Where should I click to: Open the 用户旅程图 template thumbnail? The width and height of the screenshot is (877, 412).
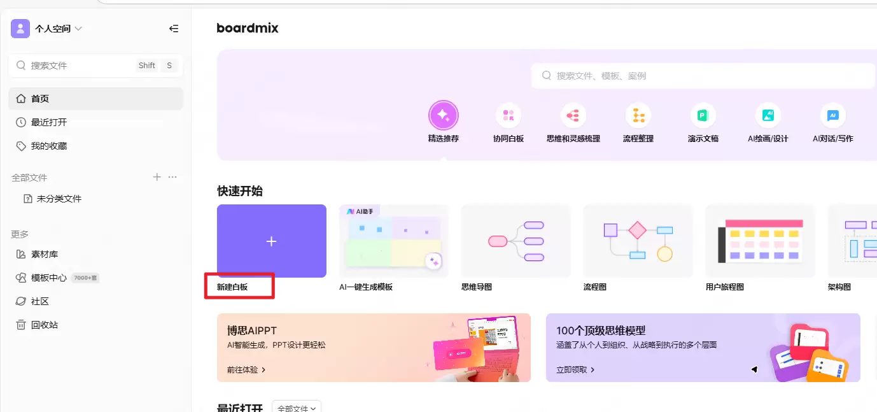click(761, 241)
